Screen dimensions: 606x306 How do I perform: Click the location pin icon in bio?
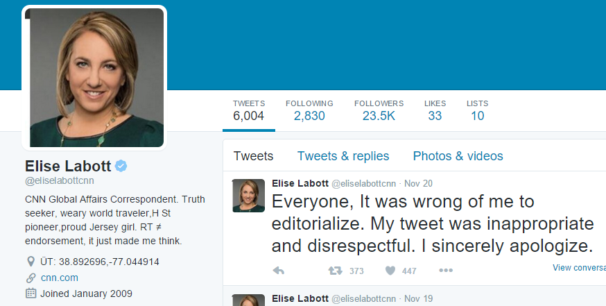click(x=31, y=262)
